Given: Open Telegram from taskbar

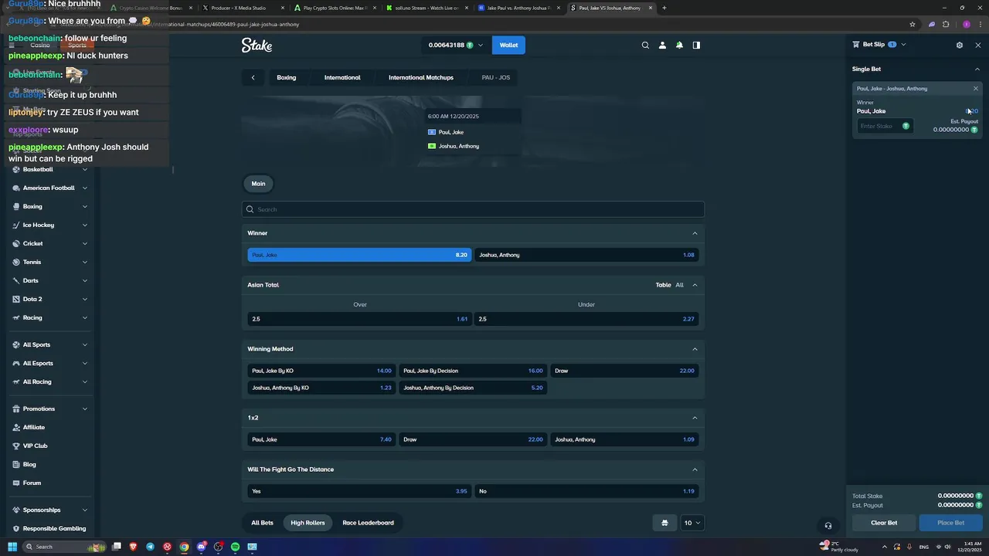Looking at the screenshot, I should click(151, 547).
